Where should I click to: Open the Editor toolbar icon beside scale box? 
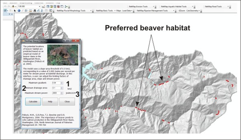44,7
